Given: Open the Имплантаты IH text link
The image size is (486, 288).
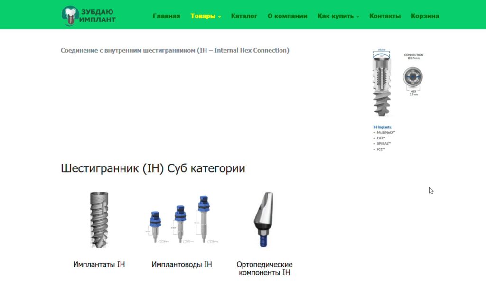Looking at the screenshot, I should point(99,264).
